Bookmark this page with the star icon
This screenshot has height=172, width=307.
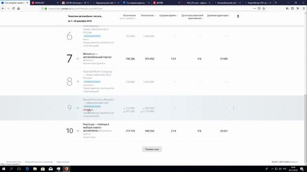(264, 9)
